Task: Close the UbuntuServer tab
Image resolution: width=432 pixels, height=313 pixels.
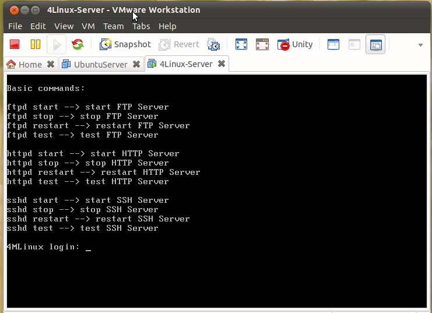Action: 136,64
